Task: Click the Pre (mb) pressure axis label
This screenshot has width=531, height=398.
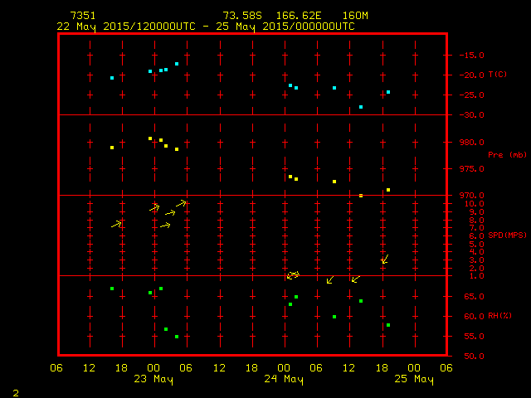Action: pos(507,155)
